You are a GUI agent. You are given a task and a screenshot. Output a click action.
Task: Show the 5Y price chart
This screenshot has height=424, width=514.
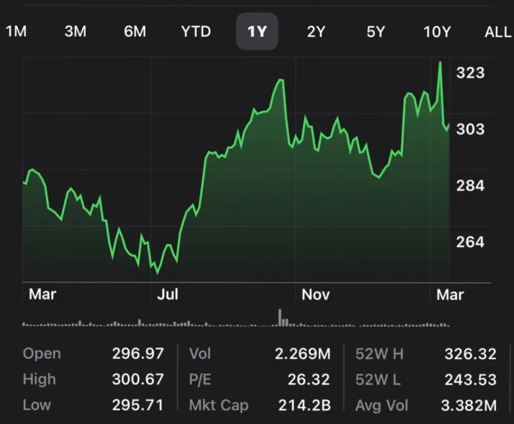[x=375, y=32]
